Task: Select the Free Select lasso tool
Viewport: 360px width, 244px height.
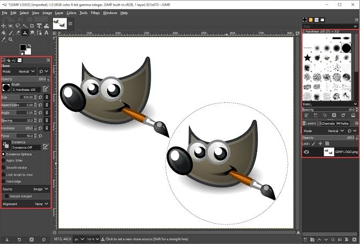Action: (18, 26)
